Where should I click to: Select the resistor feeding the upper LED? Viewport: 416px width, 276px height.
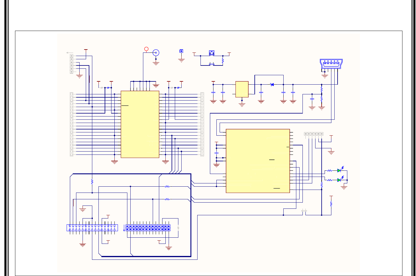pos(330,170)
